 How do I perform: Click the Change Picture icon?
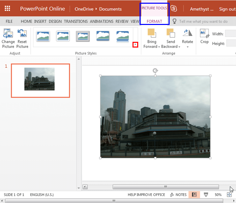pyautogui.click(x=8, y=33)
